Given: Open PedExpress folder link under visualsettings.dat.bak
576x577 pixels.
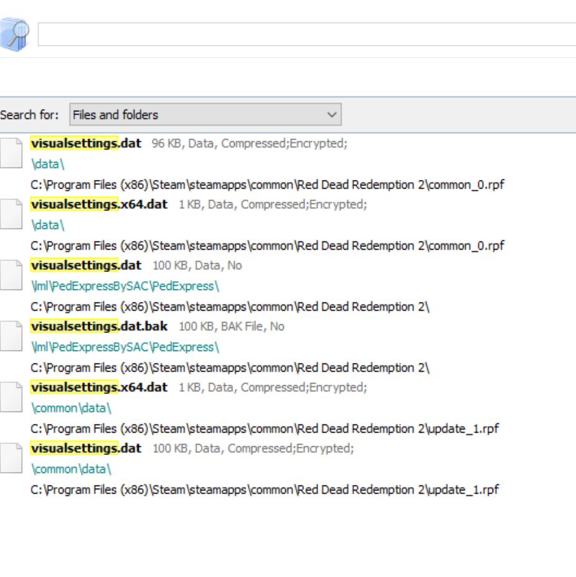Looking at the screenshot, I should (125, 347).
